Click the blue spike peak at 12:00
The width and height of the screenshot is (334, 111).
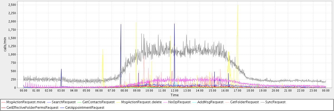tap(174, 24)
